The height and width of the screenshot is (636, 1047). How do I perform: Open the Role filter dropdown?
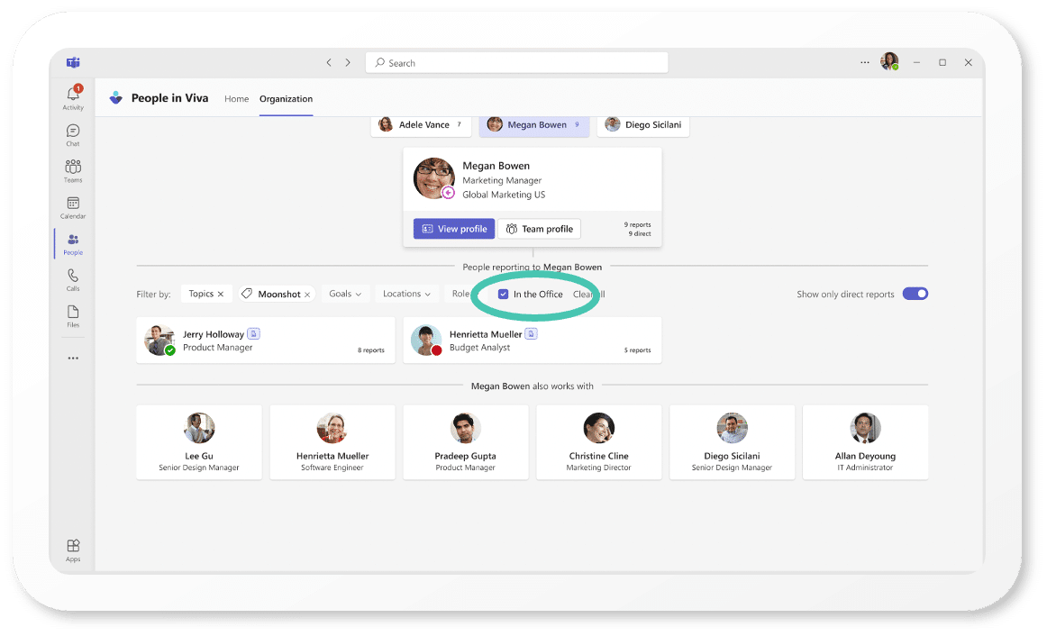(461, 294)
